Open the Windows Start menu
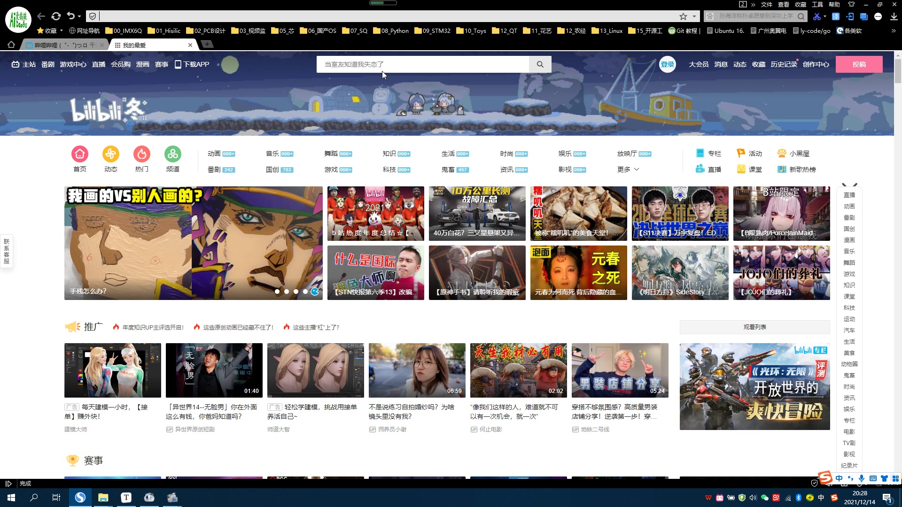The height and width of the screenshot is (507, 902). (x=11, y=498)
